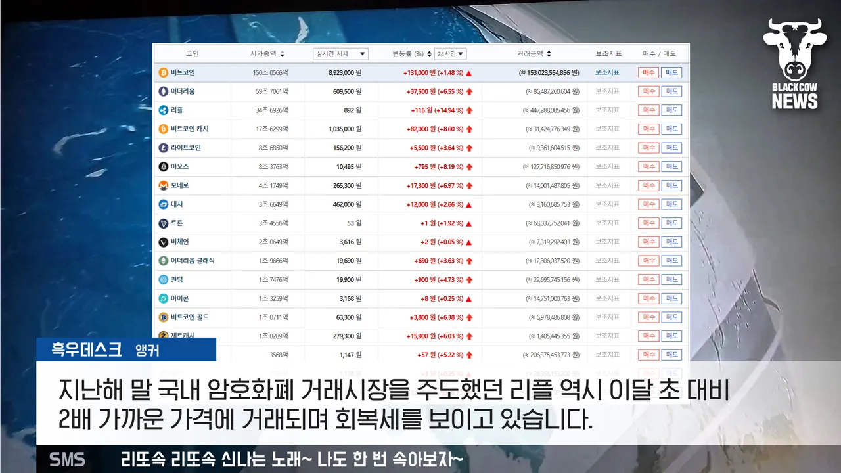Select the 비트코인 캐시 coin name

coord(190,129)
